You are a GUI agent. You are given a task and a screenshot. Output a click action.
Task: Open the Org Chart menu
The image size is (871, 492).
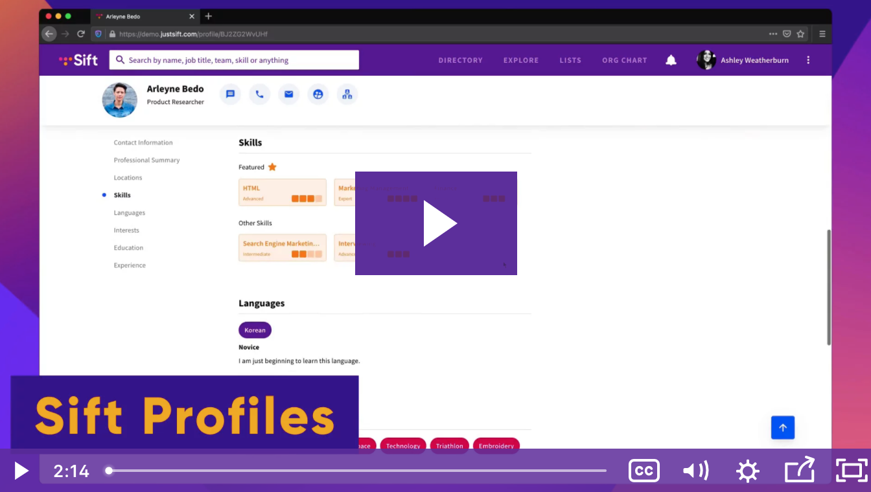[625, 60]
